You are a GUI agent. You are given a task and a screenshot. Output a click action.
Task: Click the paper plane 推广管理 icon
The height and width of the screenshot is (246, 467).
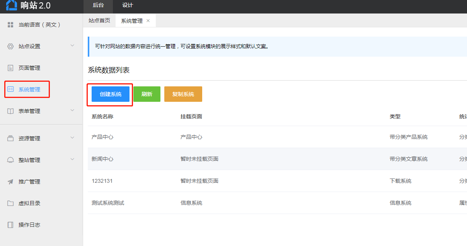pyautogui.click(x=10, y=182)
